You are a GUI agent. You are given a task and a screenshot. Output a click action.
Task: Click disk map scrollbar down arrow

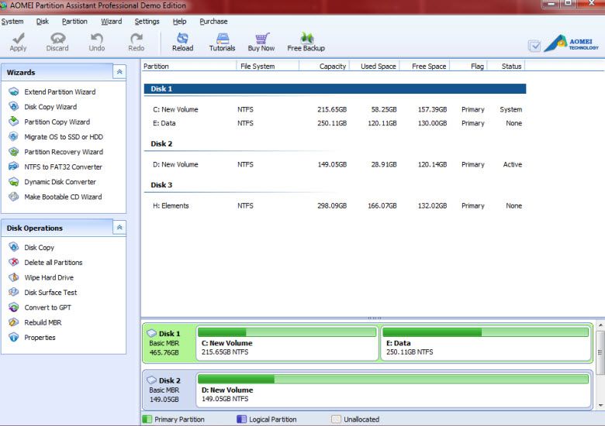(600, 405)
